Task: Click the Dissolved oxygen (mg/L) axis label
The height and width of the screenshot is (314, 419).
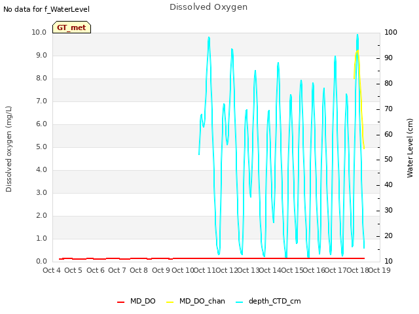Action: pyautogui.click(x=9, y=149)
